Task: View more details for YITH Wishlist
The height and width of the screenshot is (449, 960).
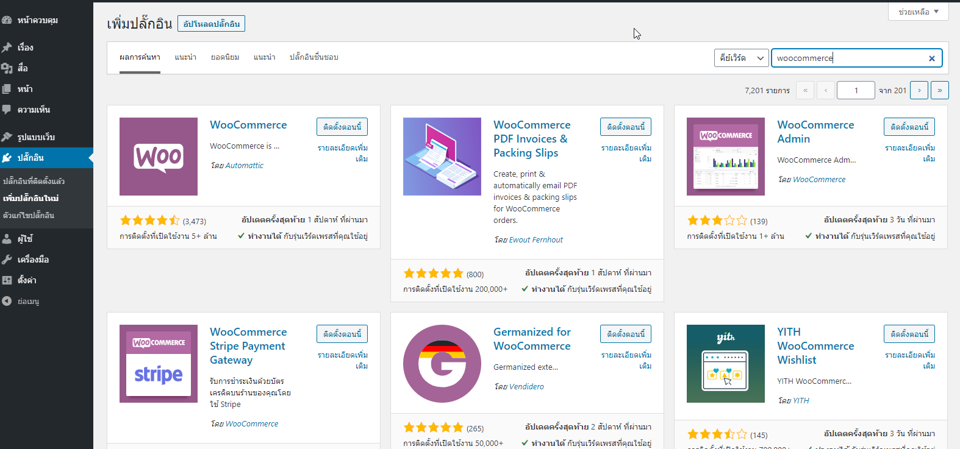Action: 910,360
